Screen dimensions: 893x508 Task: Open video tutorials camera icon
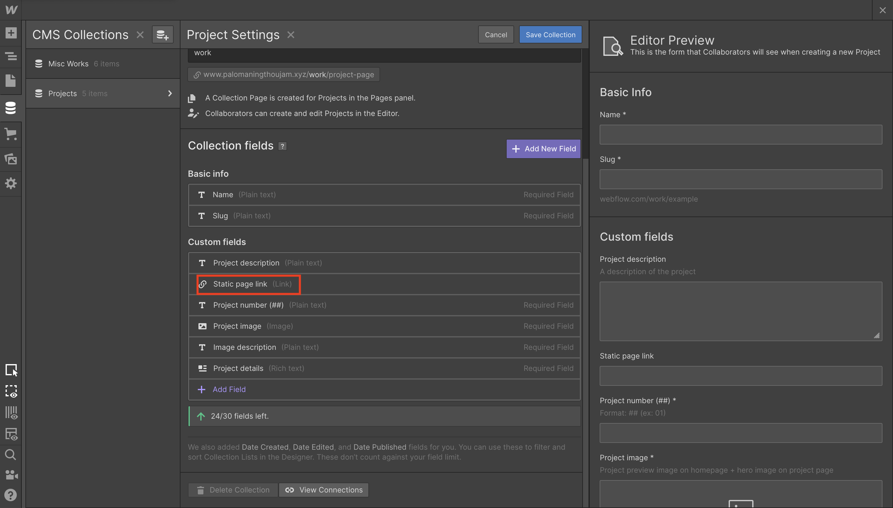coord(11,475)
